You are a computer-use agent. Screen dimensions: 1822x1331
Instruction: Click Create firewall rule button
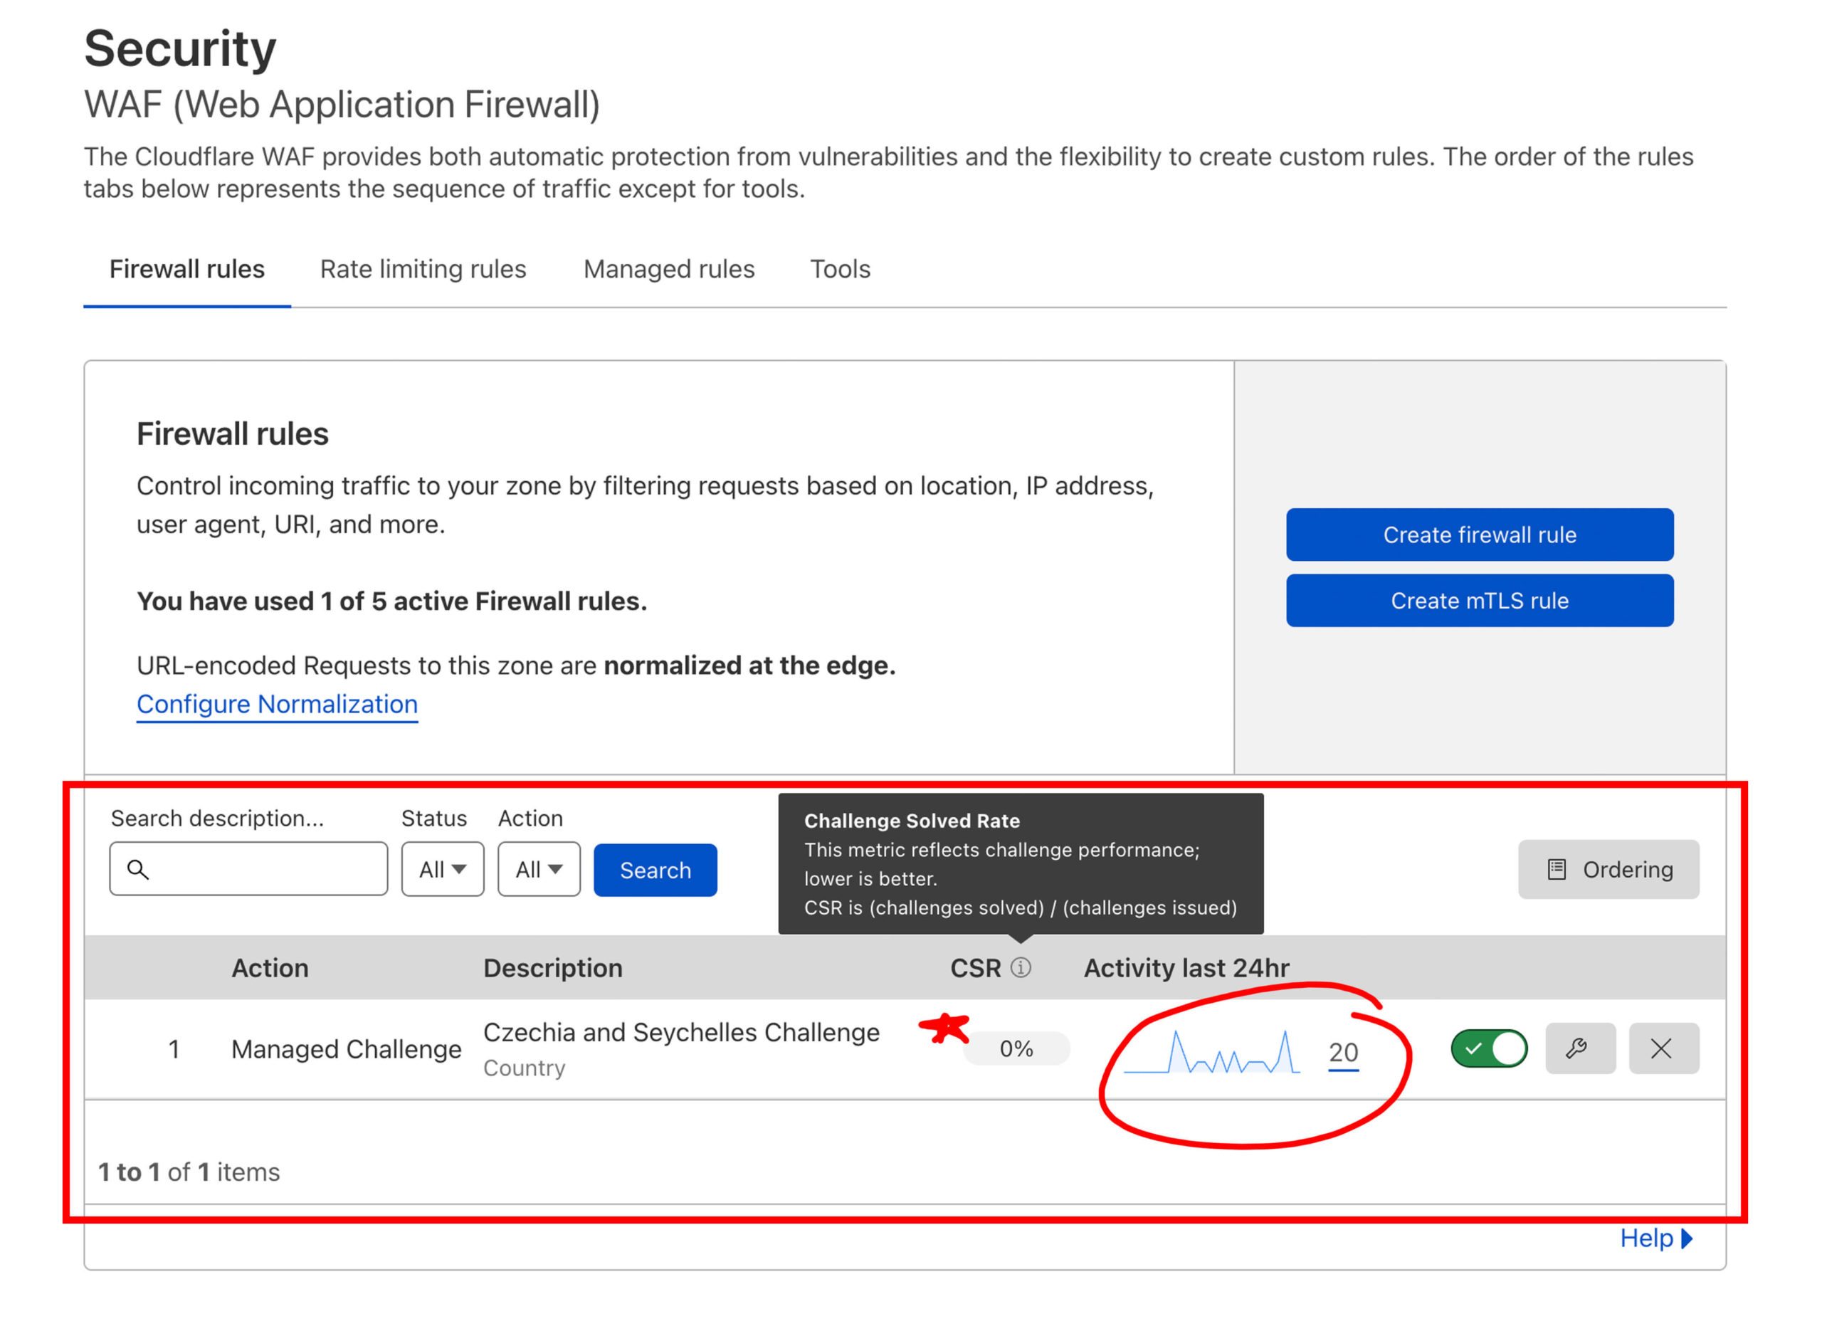click(1479, 534)
